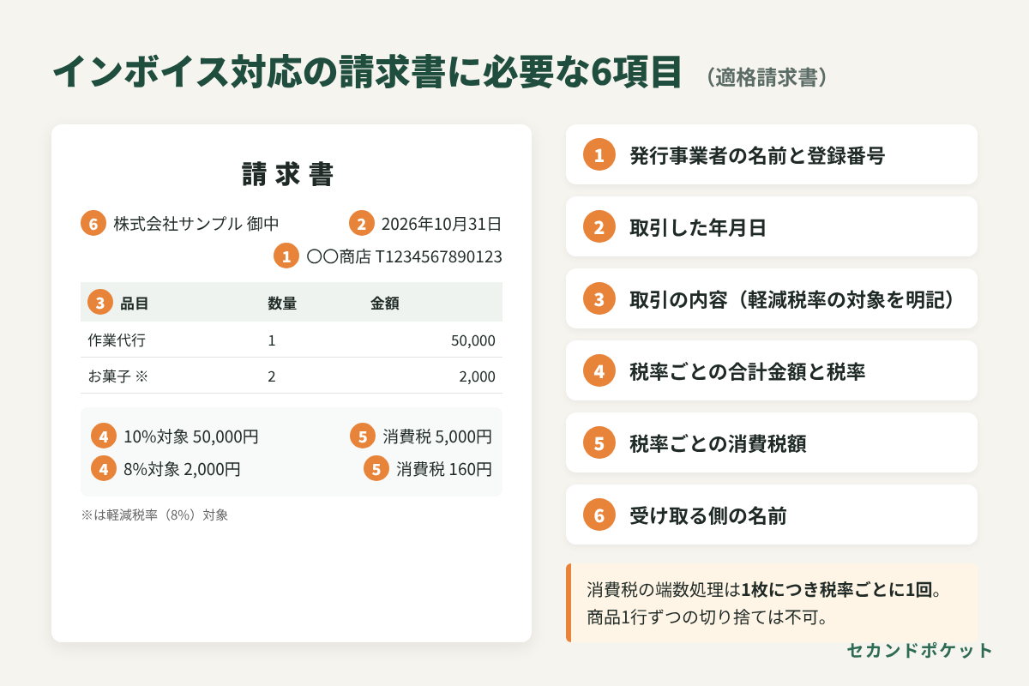Open the card '受け取る側の名前'
The width and height of the screenshot is (1029, 686).
coord(772,514)
